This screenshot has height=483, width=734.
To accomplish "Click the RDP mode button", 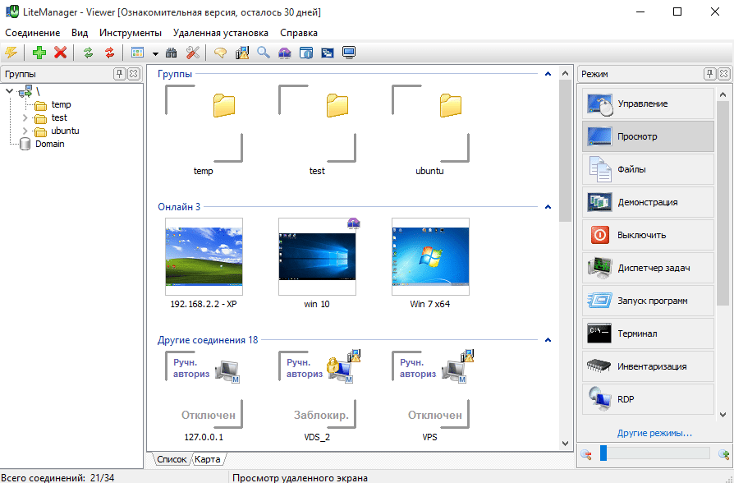I will tap(649, 399).
